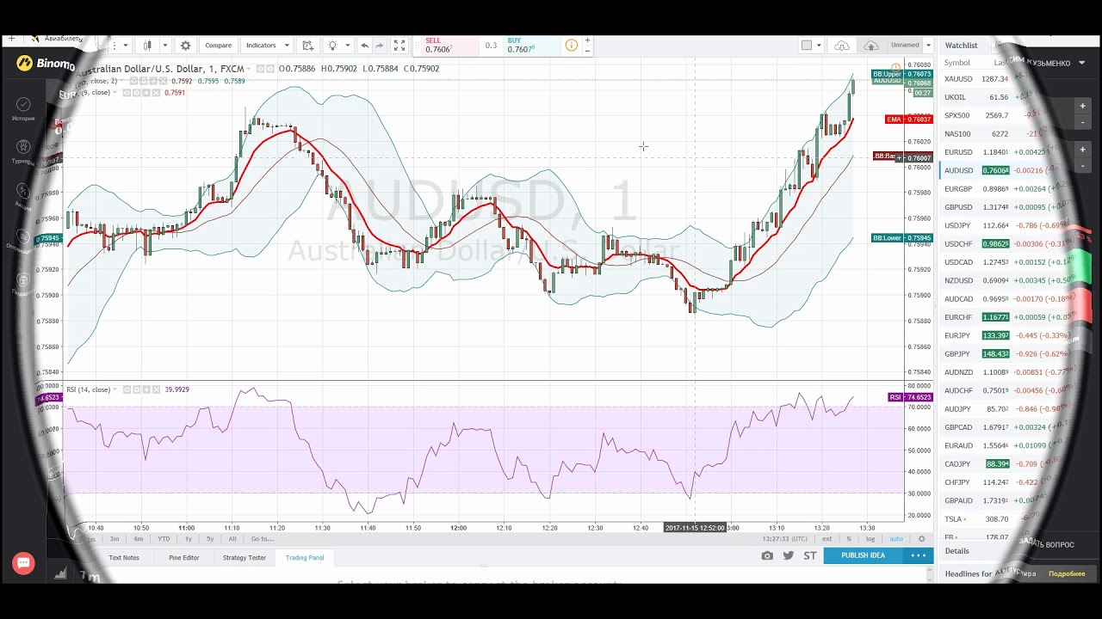
Task: Set time range to 5y
Action: coord(210,539)
